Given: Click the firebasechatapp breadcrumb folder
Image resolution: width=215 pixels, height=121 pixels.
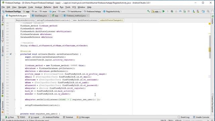Looking at the screenshot, I should 92,11.
